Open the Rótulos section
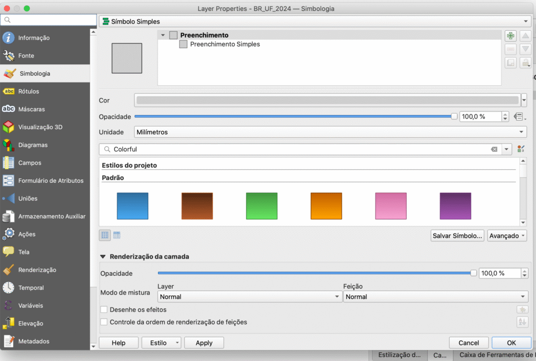This screenshot has height=361, width=536. pos(45,91)
